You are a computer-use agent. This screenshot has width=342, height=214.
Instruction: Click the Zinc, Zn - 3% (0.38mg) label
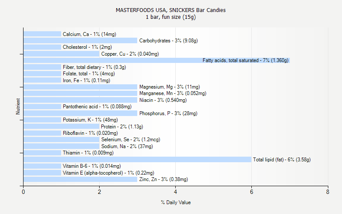point(164,179)
